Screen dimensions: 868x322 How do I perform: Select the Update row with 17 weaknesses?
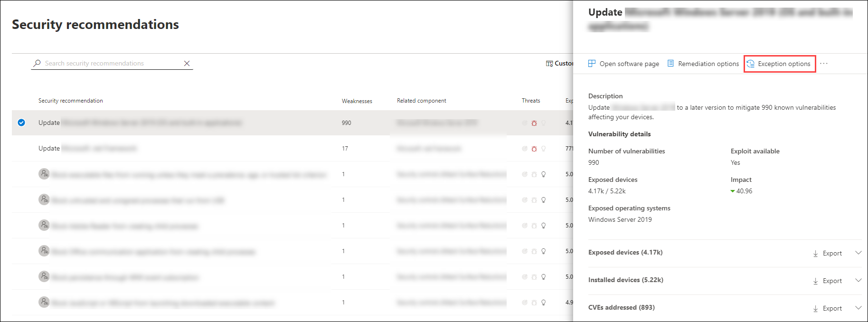pyautogui.click(x=49, y=149)
